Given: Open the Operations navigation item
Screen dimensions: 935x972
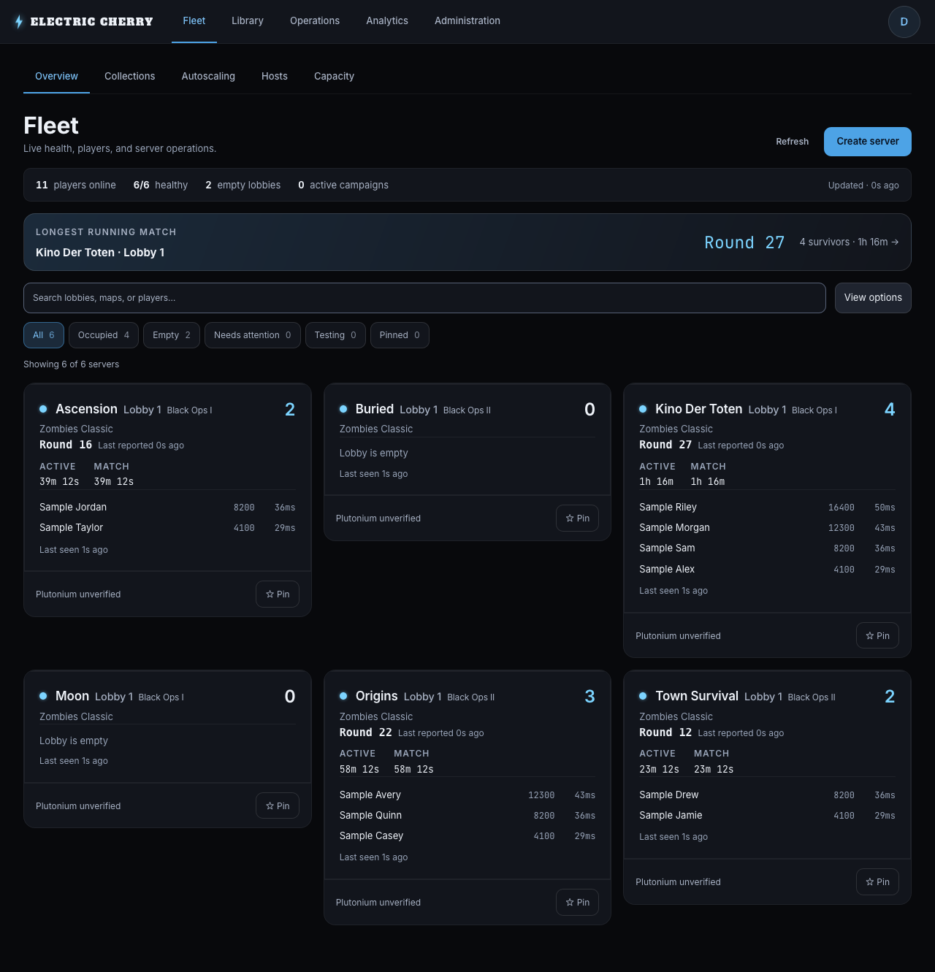Looking at the screenshot, I should (315, 21).
